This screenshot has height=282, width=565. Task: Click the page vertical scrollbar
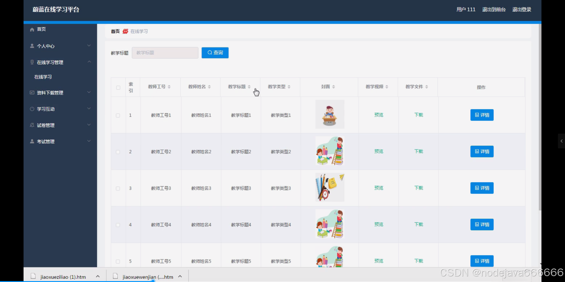pyautogui.click(x=540, y=117)
